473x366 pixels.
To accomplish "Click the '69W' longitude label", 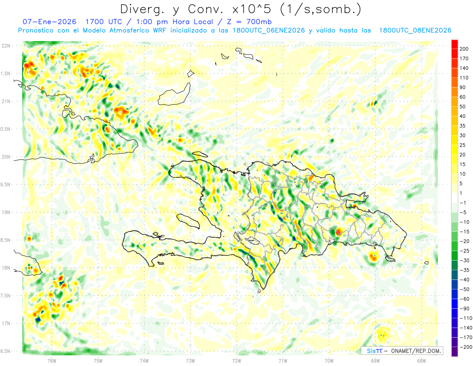I will tap(375, 361).
